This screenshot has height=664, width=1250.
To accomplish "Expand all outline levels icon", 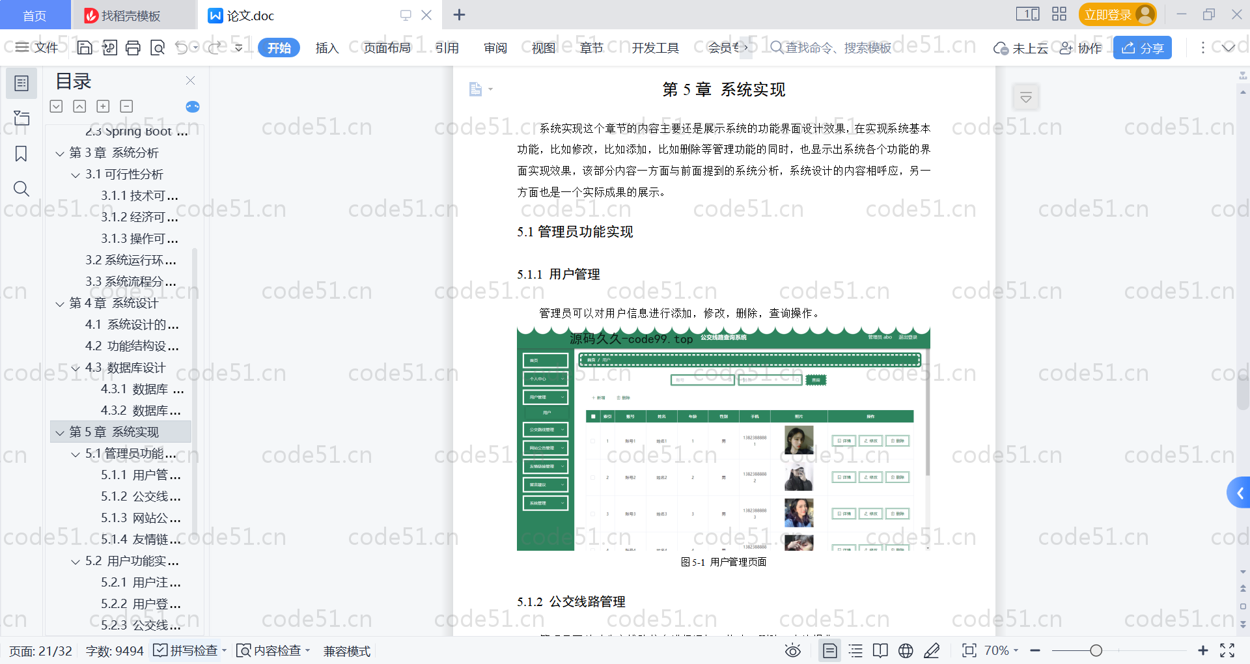I will tap(57, 106).
